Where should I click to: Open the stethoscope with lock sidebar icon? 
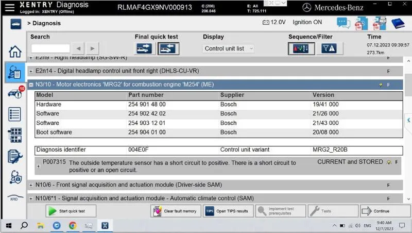15,177
